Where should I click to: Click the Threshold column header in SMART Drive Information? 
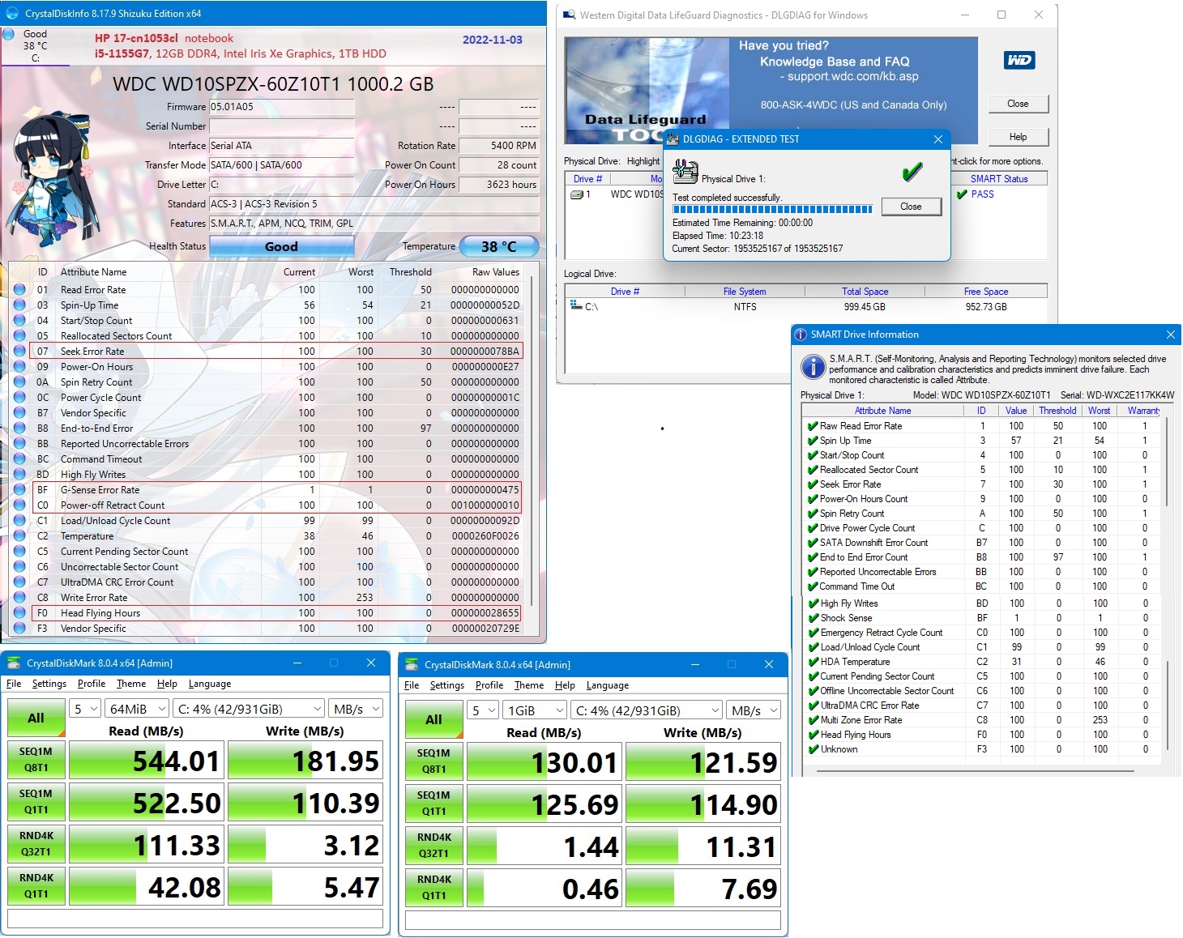1057,411
